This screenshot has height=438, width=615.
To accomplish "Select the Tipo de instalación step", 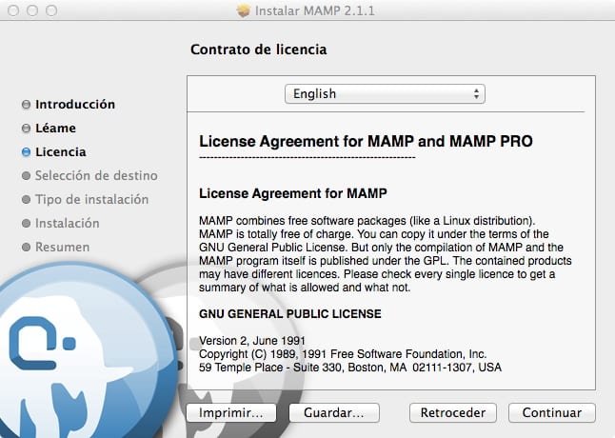I will (x=91, y=200).
